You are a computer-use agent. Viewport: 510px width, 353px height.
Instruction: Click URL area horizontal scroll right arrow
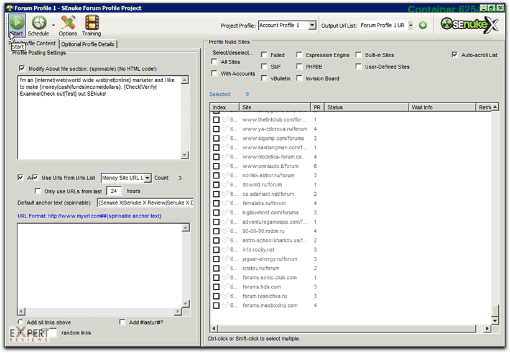click(177, 311)
